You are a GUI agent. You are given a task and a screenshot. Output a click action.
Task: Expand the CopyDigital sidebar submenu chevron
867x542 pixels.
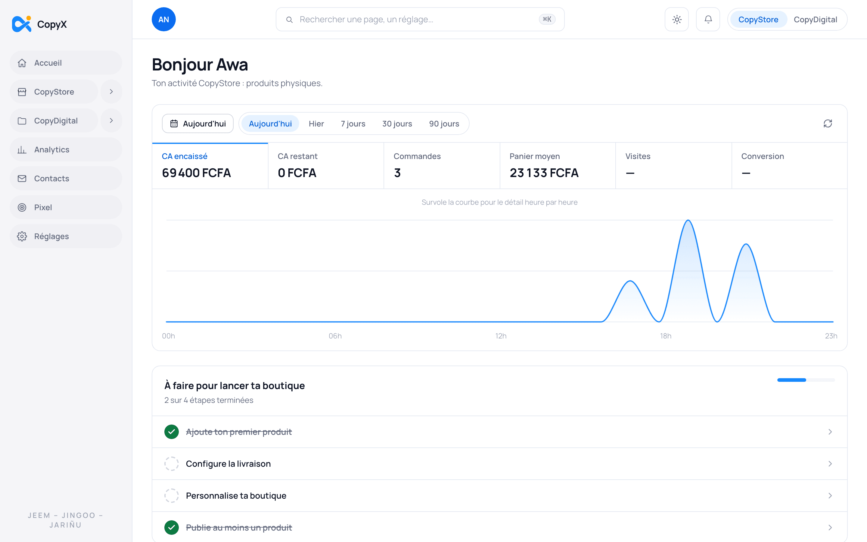[111, 121]
